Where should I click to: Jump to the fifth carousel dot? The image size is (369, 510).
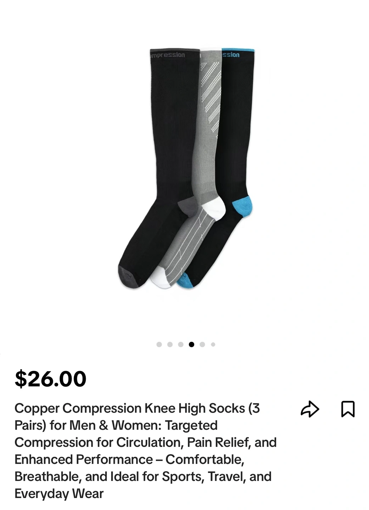tap(202, 344)
